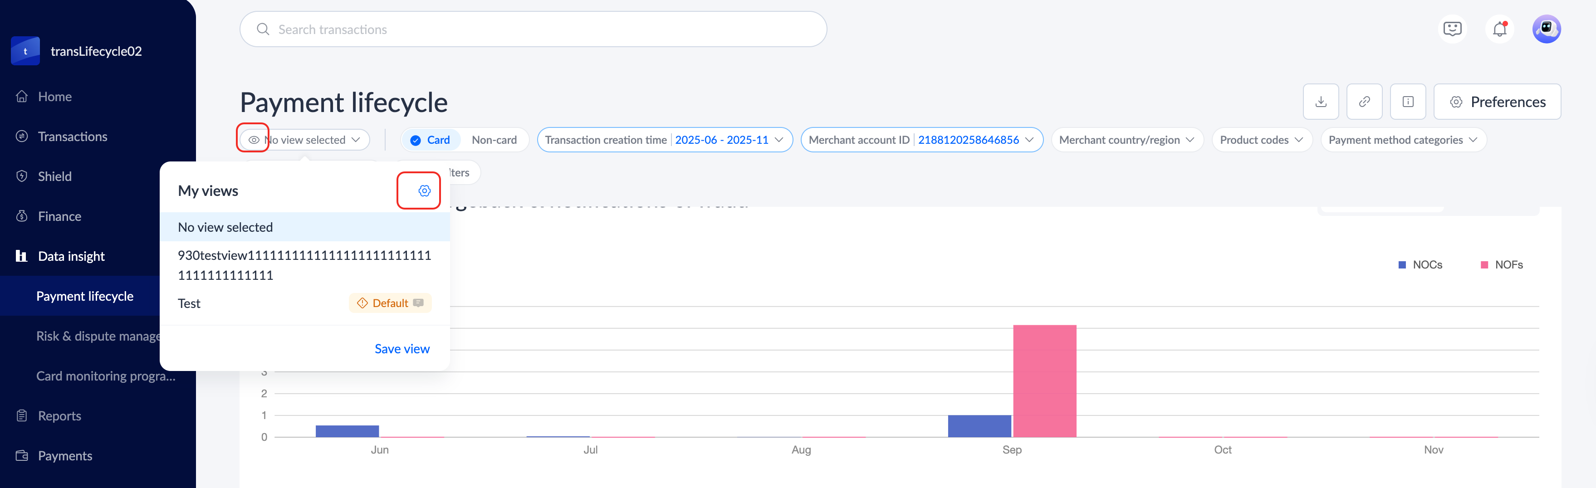Viewport: 1596px width, 488px height.
Task: Open Merchant country/region dropdown
Action: 1126,140
